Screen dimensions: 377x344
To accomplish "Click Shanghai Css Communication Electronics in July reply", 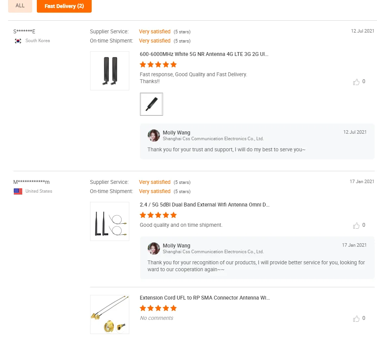I will (x=213, y=139).
